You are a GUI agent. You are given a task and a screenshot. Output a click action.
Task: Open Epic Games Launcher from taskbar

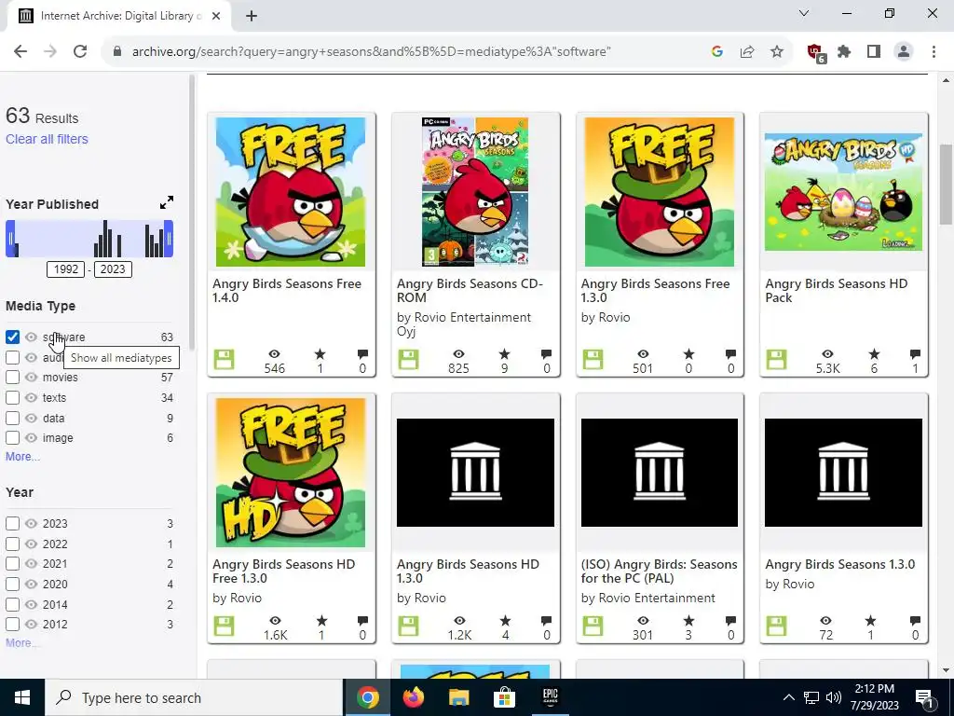(550, 697)
